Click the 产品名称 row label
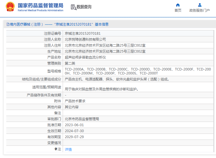Image resolution: width=216 pixels, height=158 pixels. 54,57
